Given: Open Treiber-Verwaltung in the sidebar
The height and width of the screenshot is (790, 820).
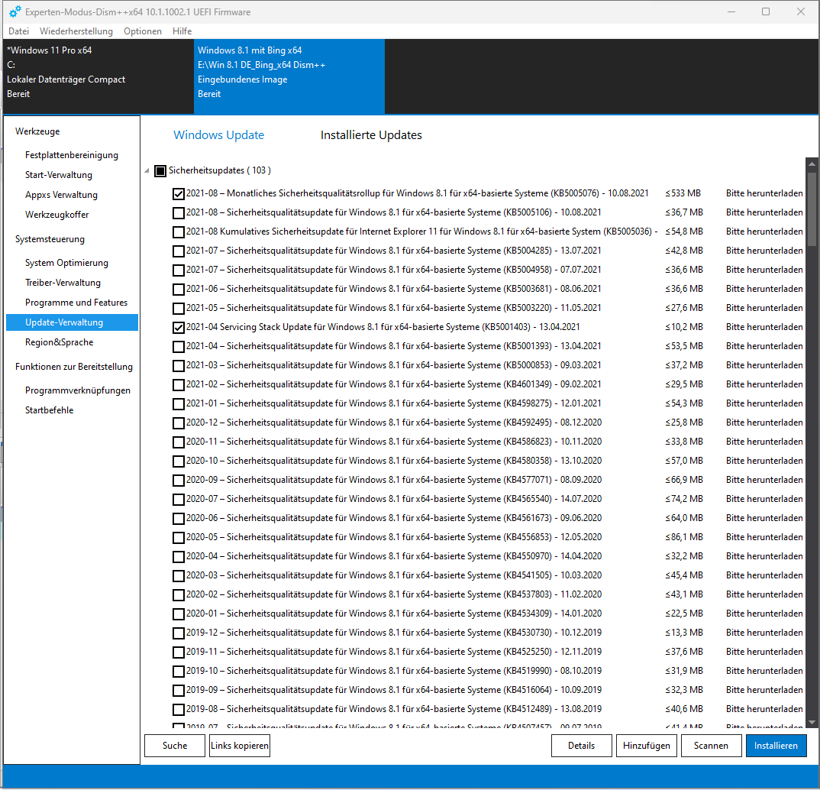Looking at the screenshot, I should [x=63, y=283].
